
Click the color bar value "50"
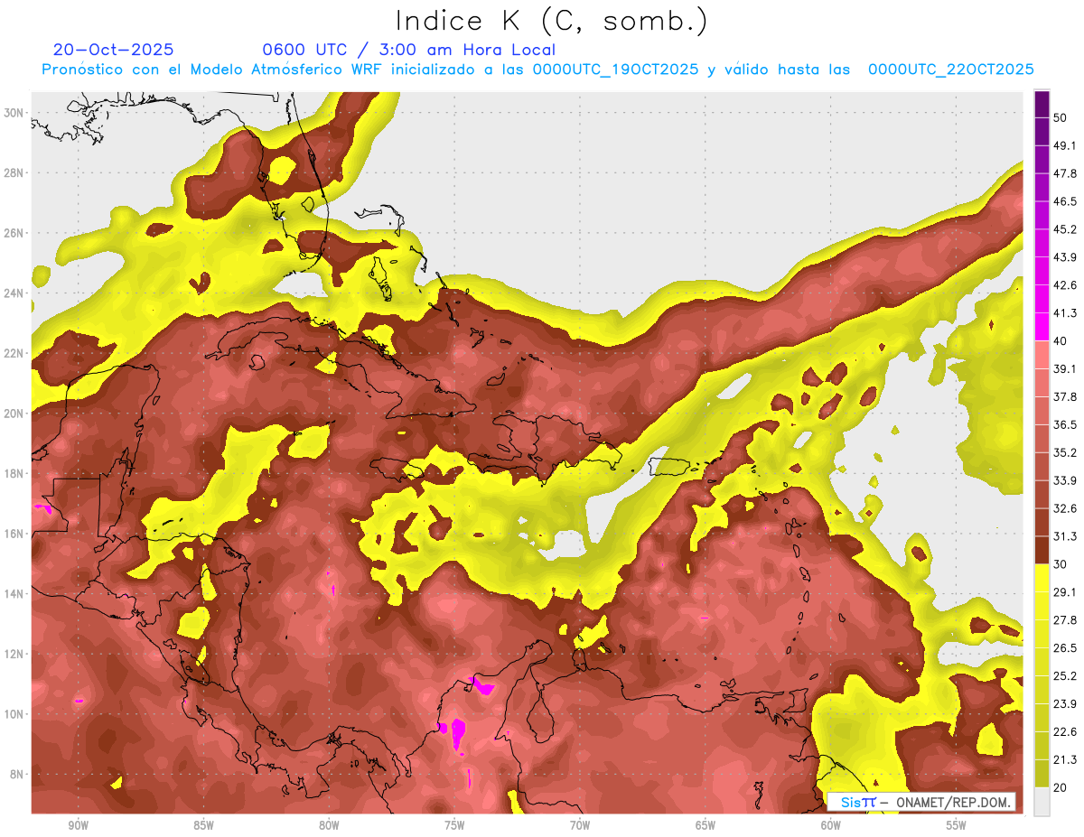(1061, 118)
